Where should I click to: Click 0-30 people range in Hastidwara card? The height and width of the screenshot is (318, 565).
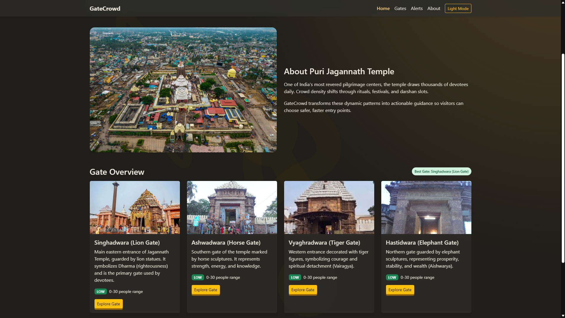[x=417, y=278]
